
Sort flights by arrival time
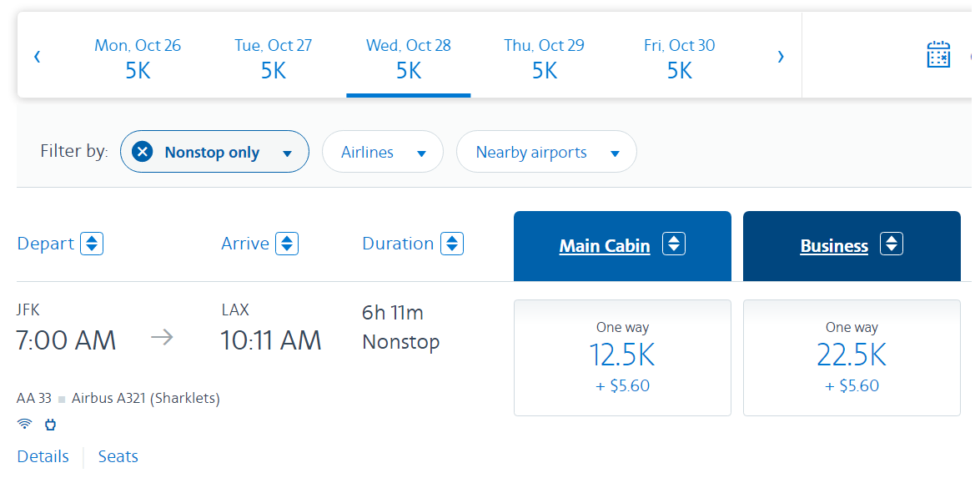coord(287,244)
